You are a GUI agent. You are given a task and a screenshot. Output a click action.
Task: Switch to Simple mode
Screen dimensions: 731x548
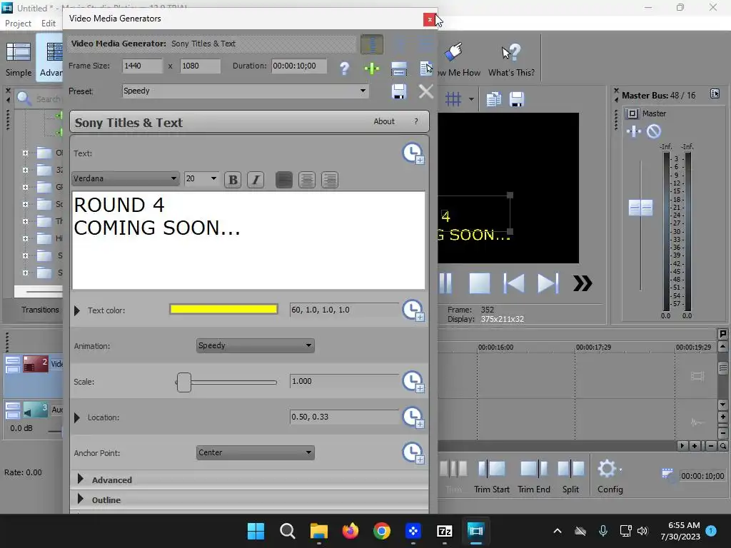19,59
